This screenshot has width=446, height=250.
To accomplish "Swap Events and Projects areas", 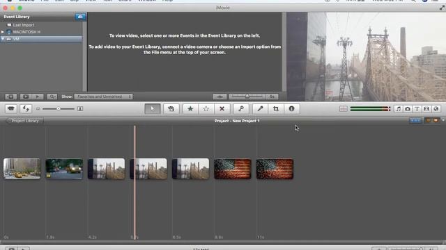I will 26,109.
